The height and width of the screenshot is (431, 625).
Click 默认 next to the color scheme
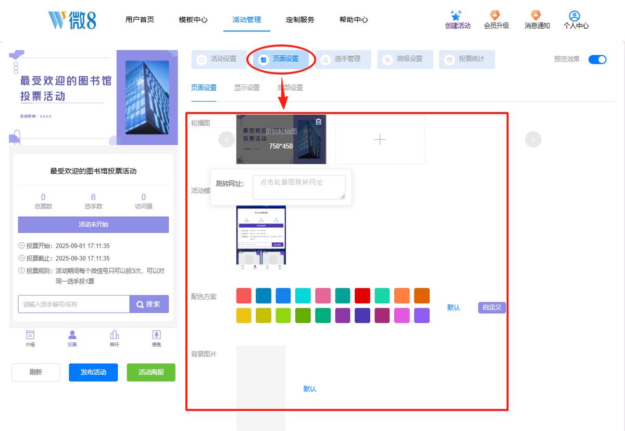click(x=454, y=307)
